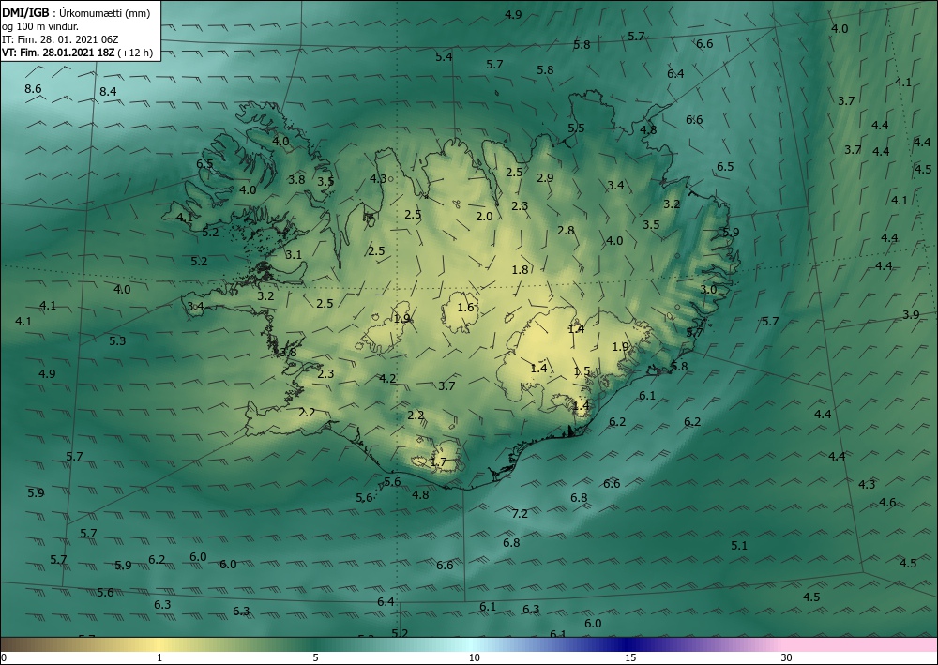This screenshot has width=938, height=665.
Task: Click the 4.2 value label
Action: 387,378
